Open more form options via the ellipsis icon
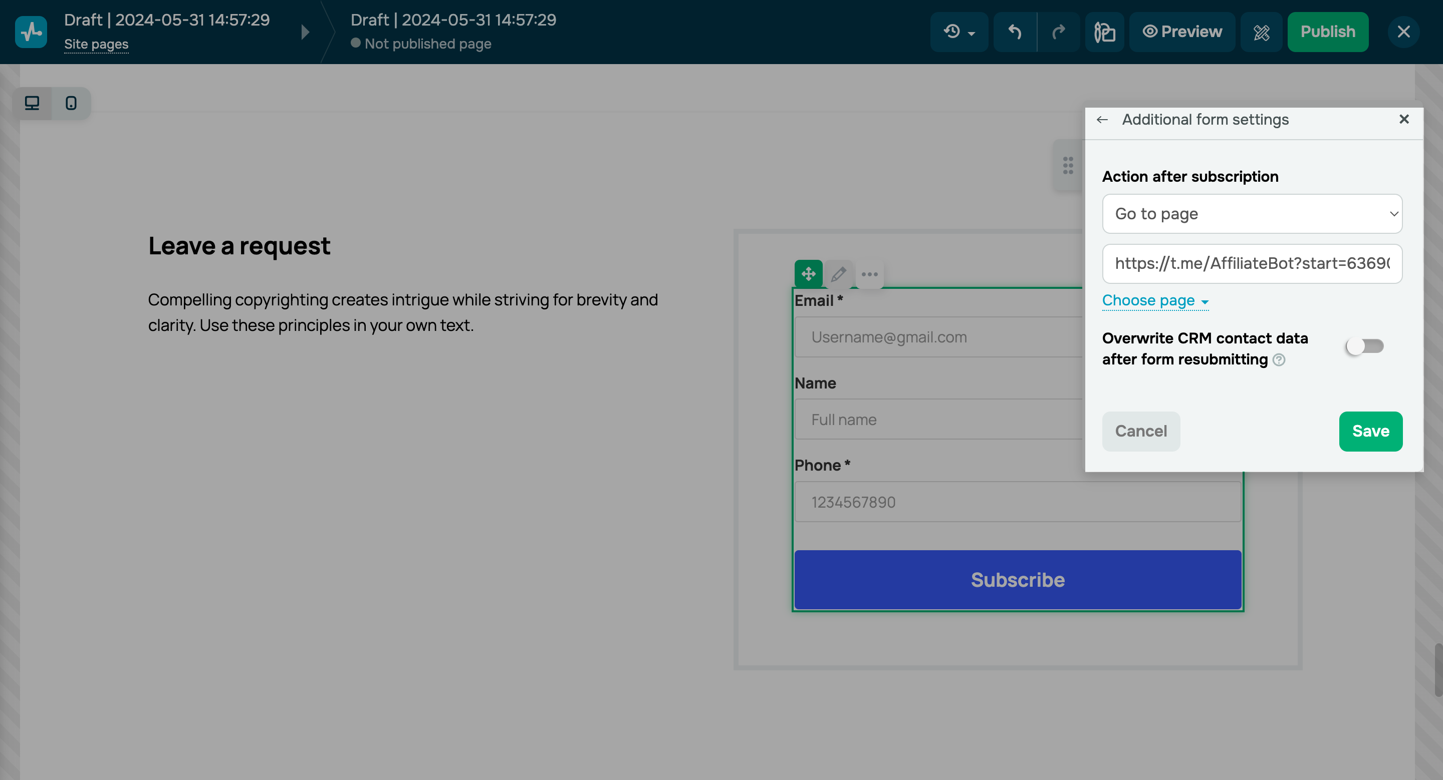1443x780 pixels. [x=870, y=274]
